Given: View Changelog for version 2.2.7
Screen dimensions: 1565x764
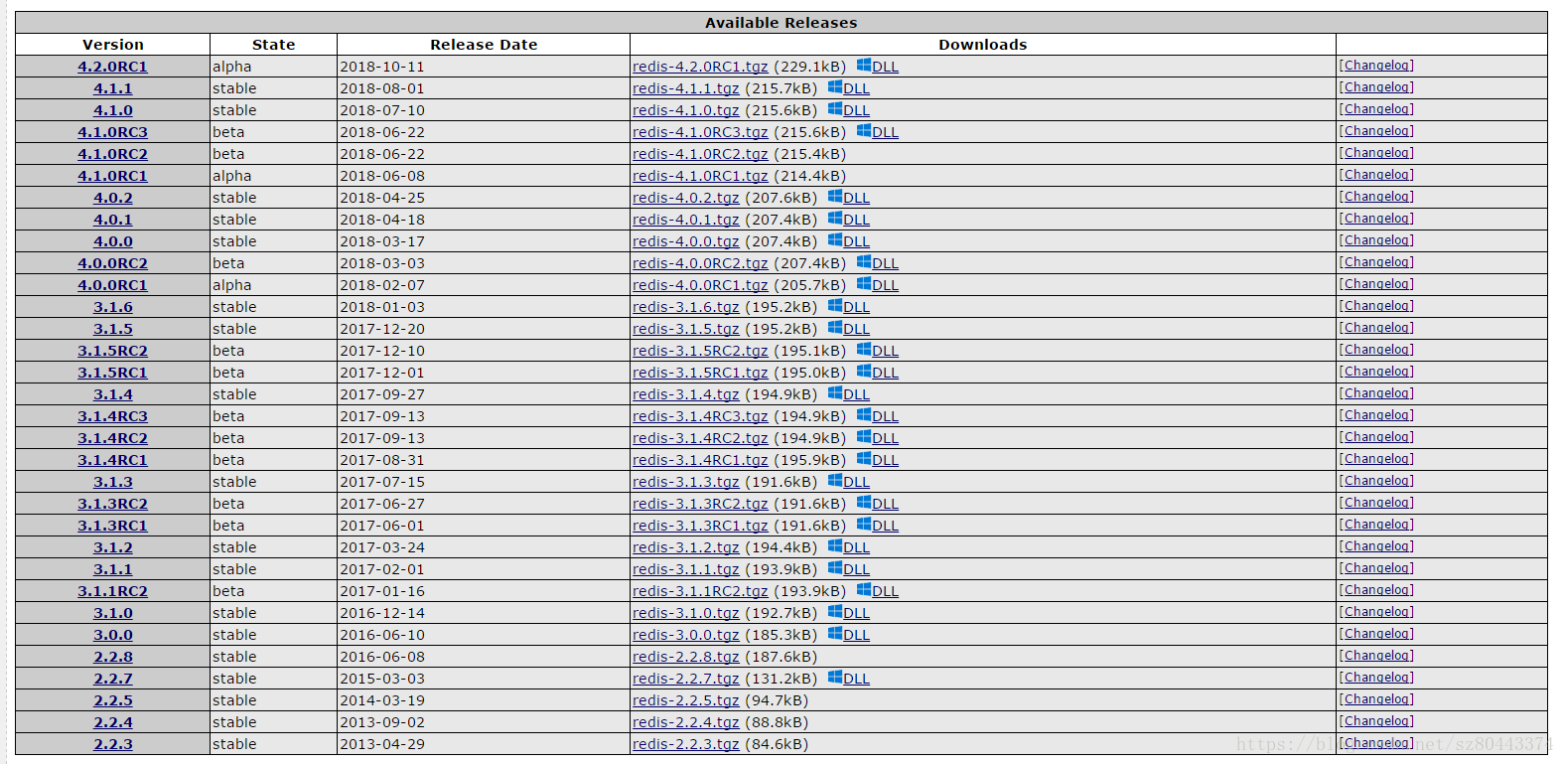Looking at the screenshot, I should coord(1376,678).
